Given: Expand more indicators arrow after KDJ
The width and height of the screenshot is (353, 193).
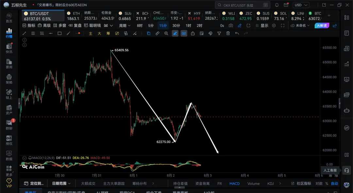Looking at the screenshot, I should [x=280, y=184].
